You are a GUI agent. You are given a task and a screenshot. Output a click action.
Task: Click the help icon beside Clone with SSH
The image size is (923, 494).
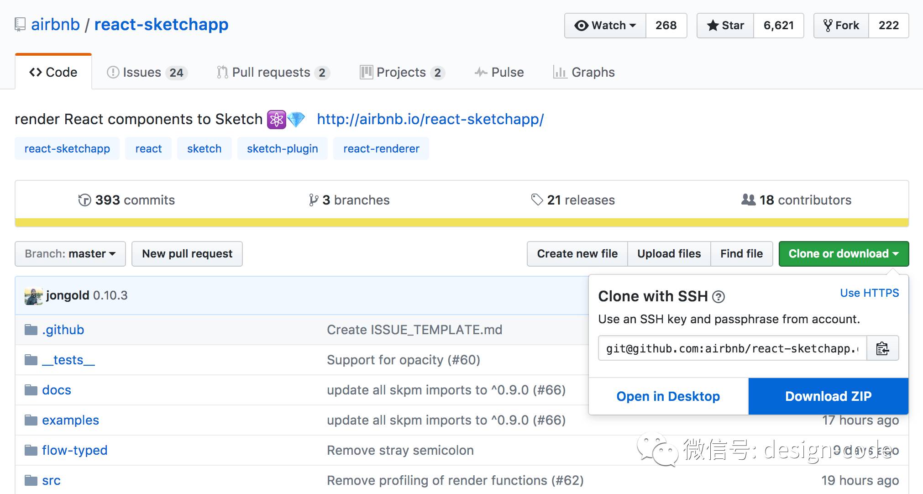pyautogui.click(x=718, y=297)
